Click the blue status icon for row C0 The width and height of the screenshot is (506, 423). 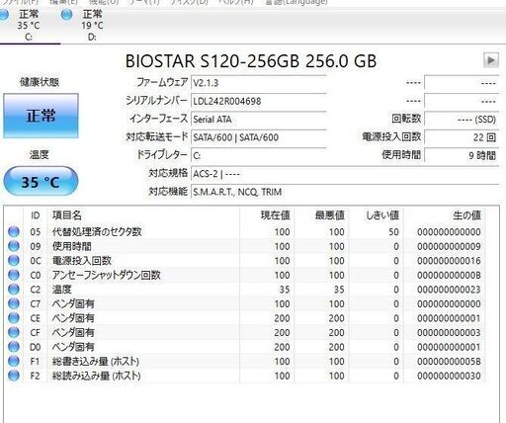click(14, 275)
